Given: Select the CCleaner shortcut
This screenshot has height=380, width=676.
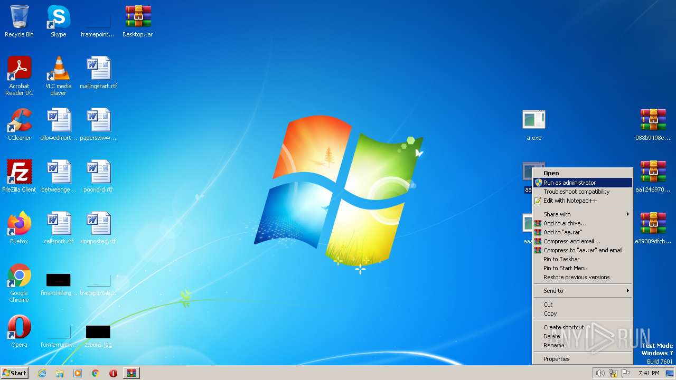Looking at the screenshot, I should 19,125.
